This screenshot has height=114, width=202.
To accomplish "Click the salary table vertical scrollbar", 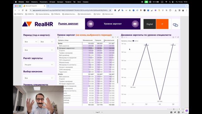I will pos(117,61).
